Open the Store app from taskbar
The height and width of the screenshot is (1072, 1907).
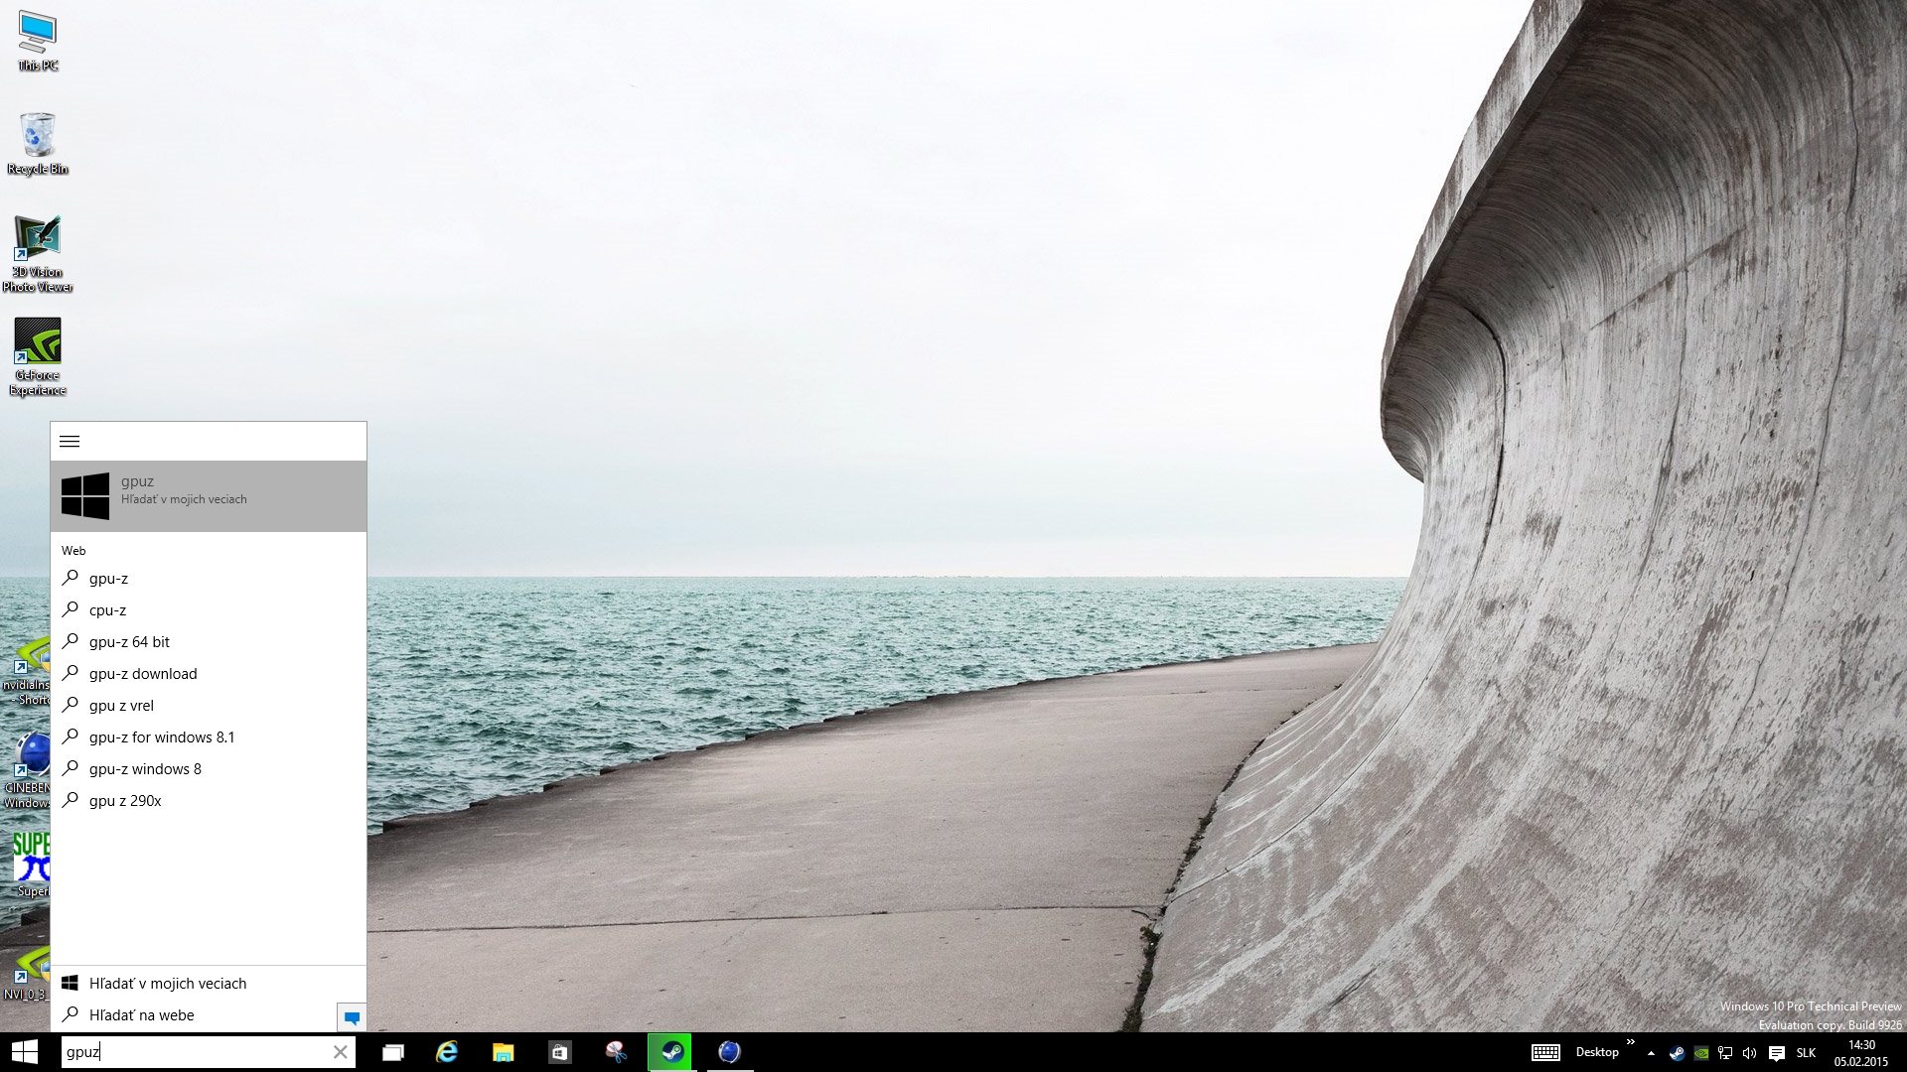tap(559, 1052)
